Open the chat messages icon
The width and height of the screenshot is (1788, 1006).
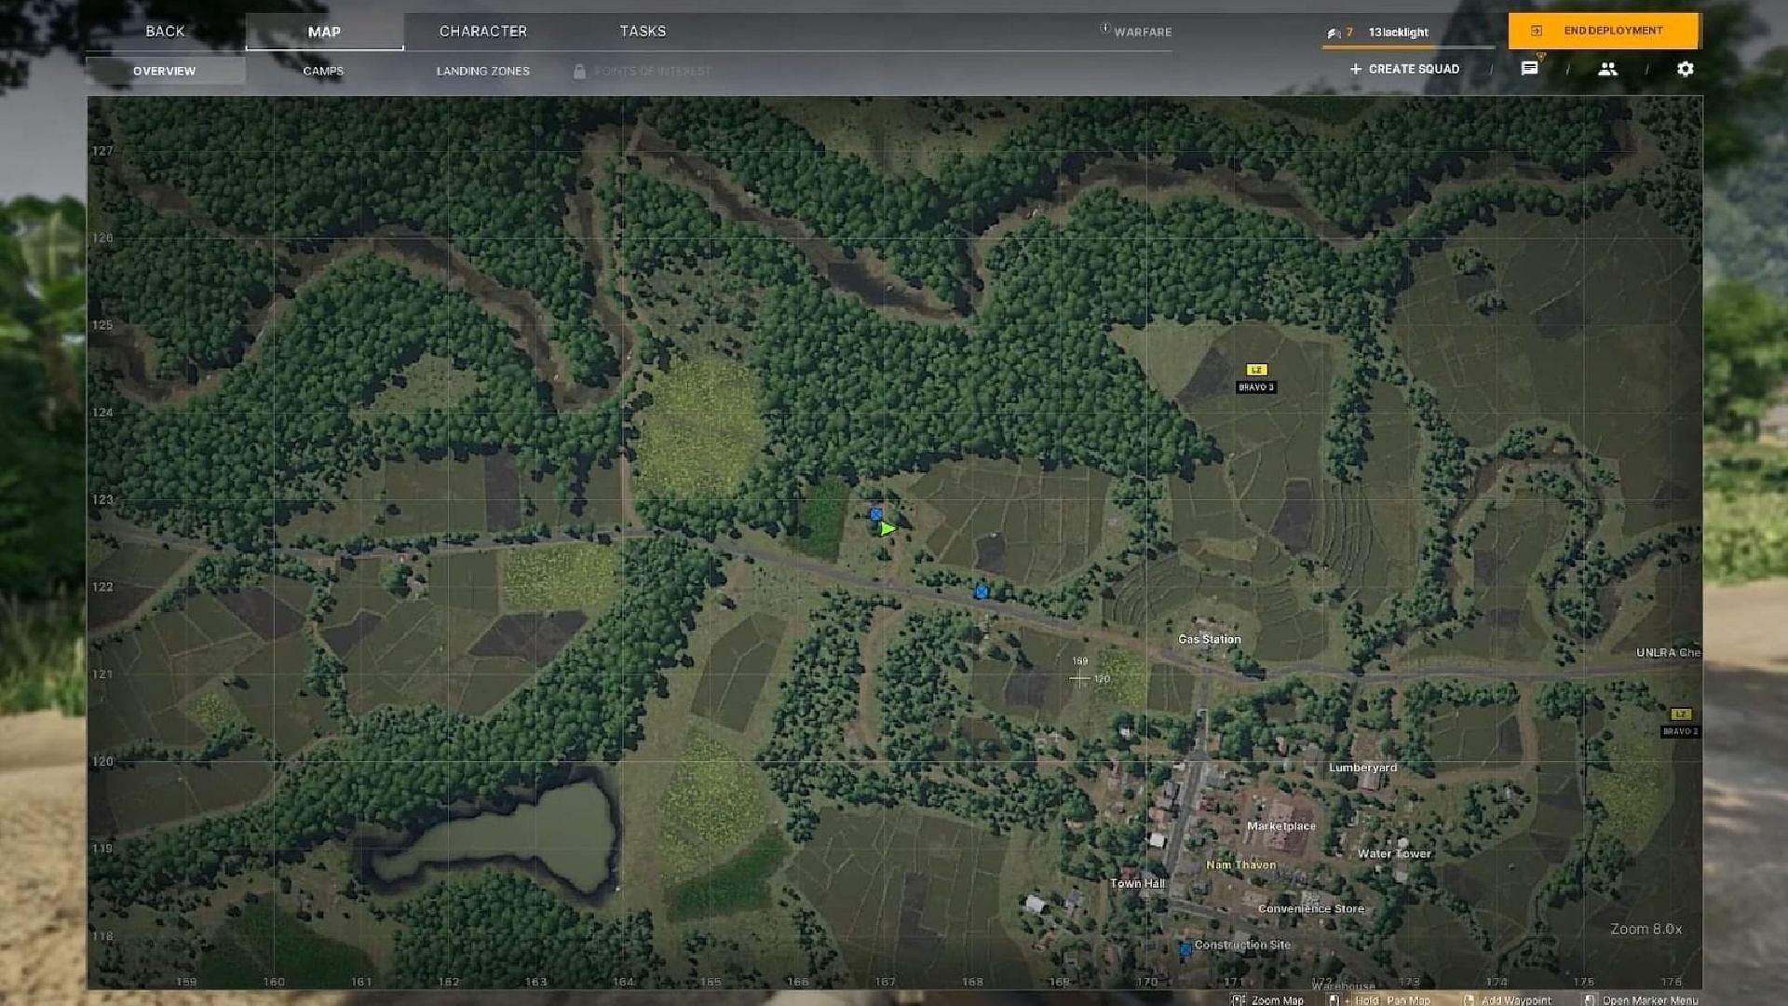coord(1529,68)
